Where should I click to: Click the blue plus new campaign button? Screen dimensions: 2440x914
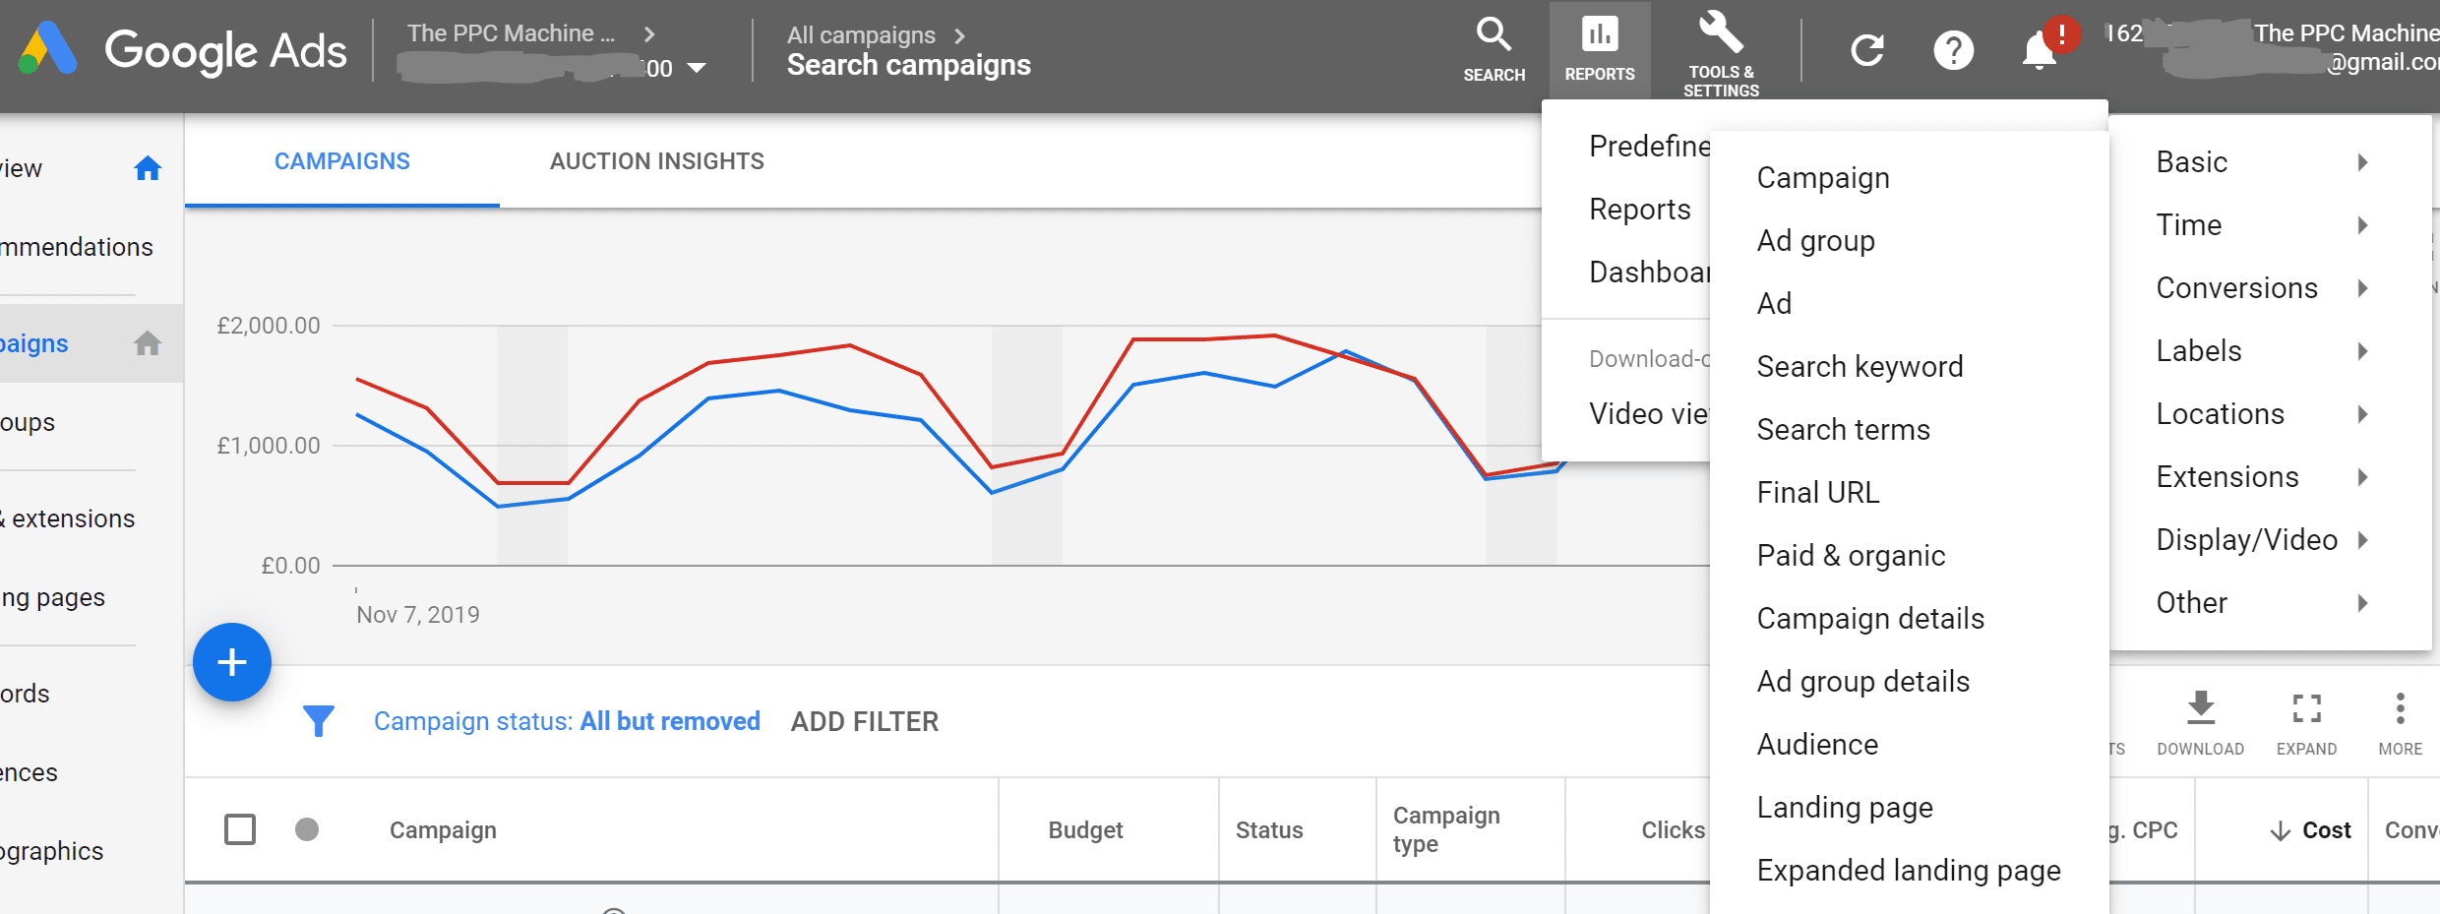(x=232, y=662)
